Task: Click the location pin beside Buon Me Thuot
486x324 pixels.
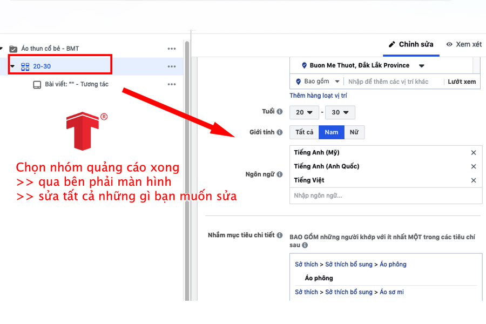Action: pyautogui.click(x=304, y=65)
